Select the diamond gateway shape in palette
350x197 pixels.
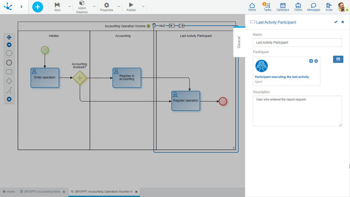(9, 81)
